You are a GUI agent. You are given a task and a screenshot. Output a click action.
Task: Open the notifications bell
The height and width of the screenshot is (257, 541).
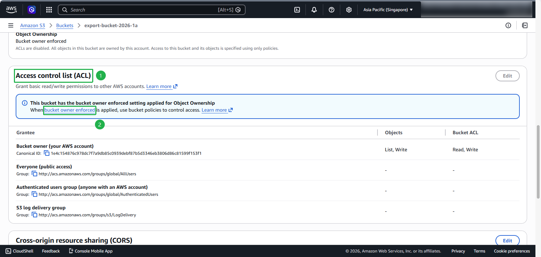(x=314, y=10)
